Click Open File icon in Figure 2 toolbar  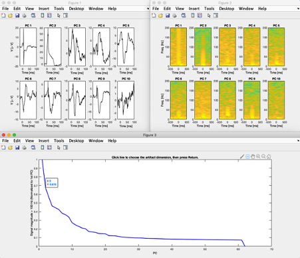160,15
